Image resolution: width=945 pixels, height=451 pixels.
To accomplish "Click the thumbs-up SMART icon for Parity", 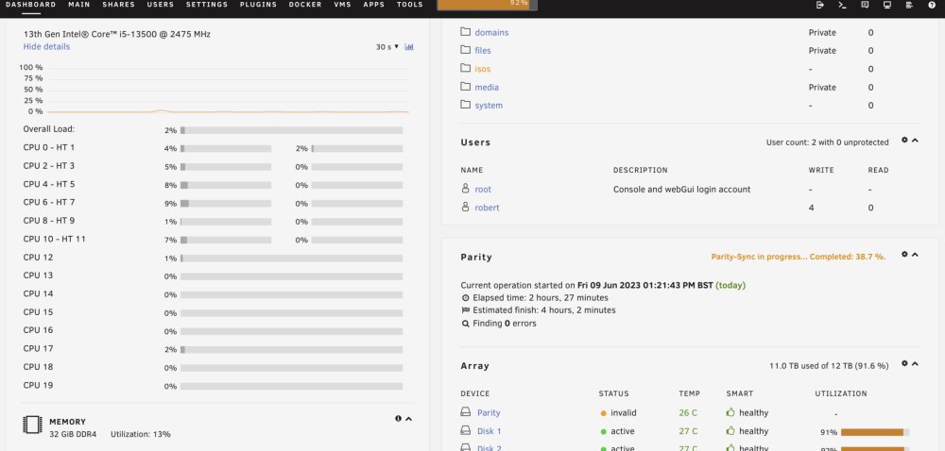I will [x=730, y=412].
